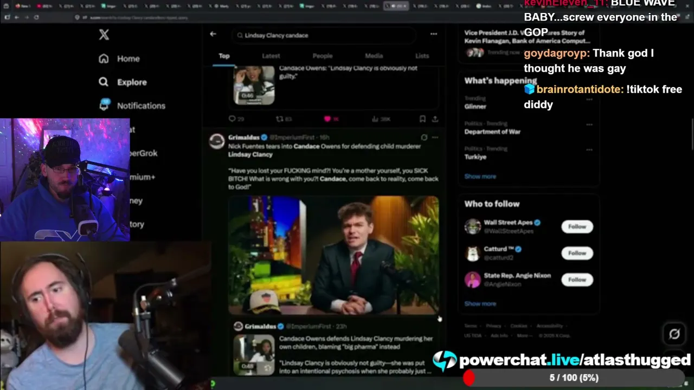Screen dimensions: 694x390
Task: Follow State Rep. Angie Nixon
Action: pyautogui.click(x=577, y=279)
